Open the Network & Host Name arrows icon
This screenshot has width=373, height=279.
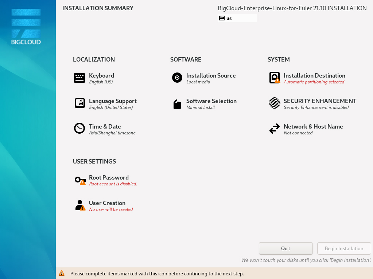click(x=275, y=129)
